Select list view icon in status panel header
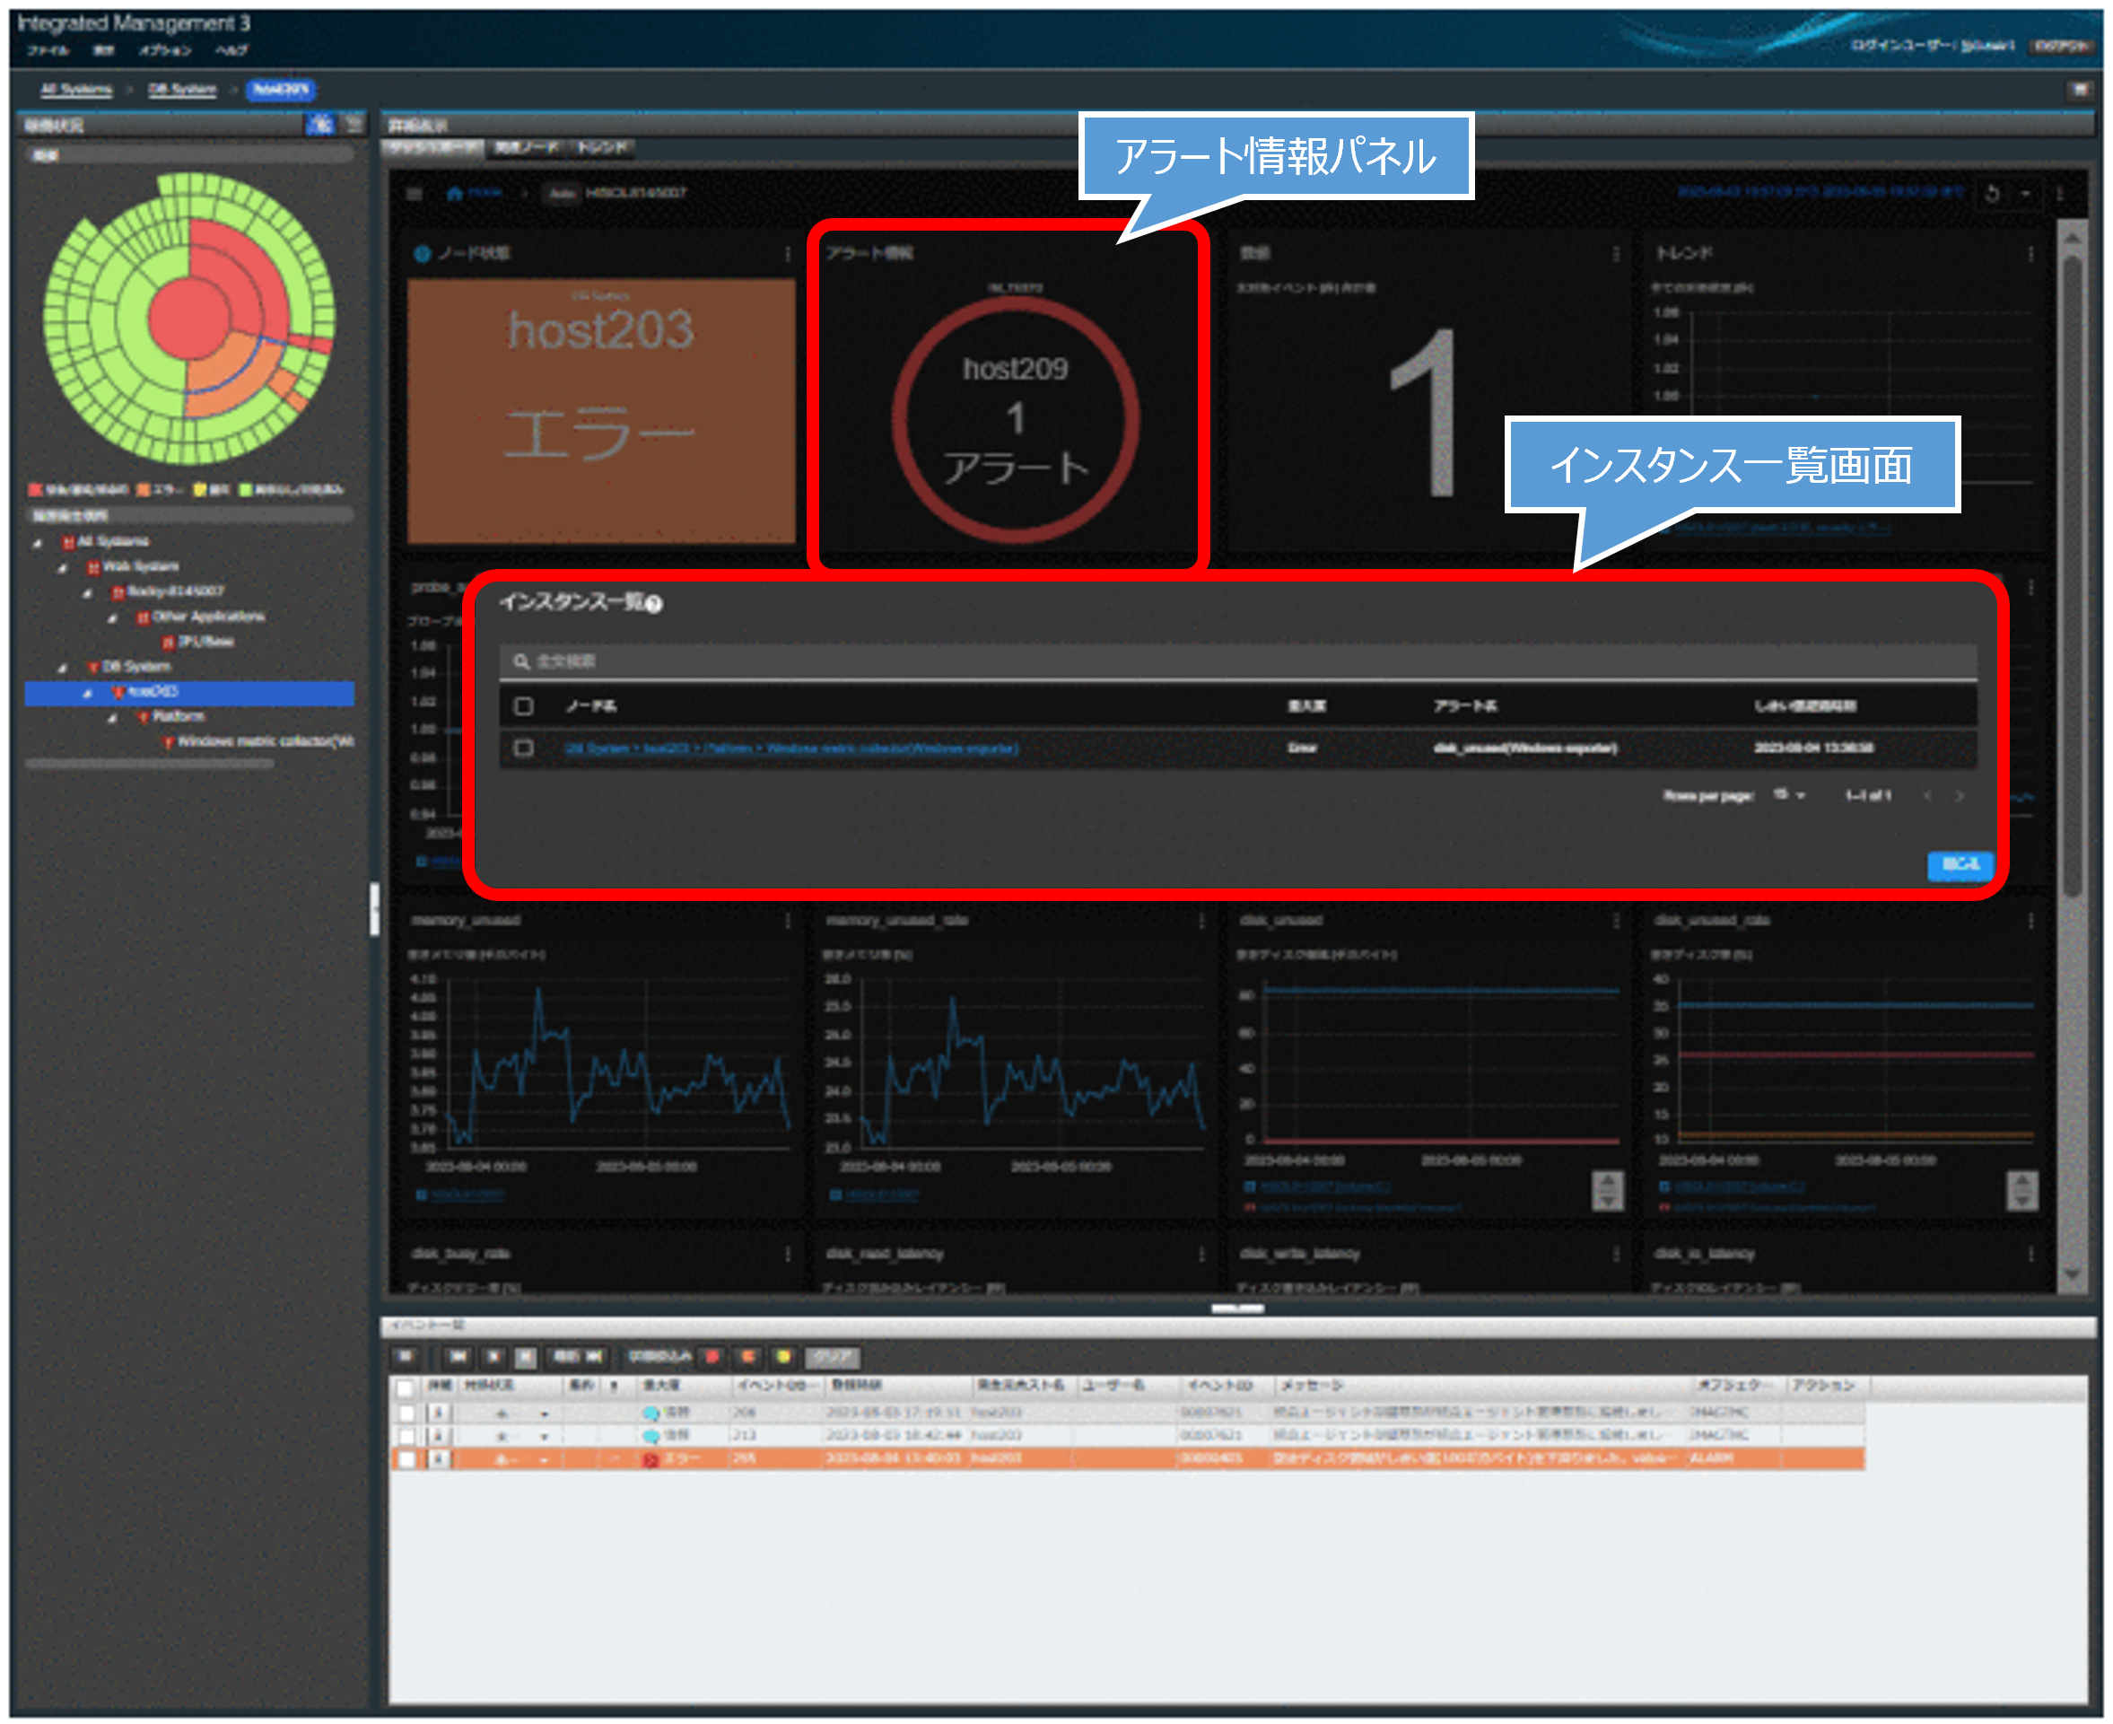2113x1724 pixels. pos(353,124)
